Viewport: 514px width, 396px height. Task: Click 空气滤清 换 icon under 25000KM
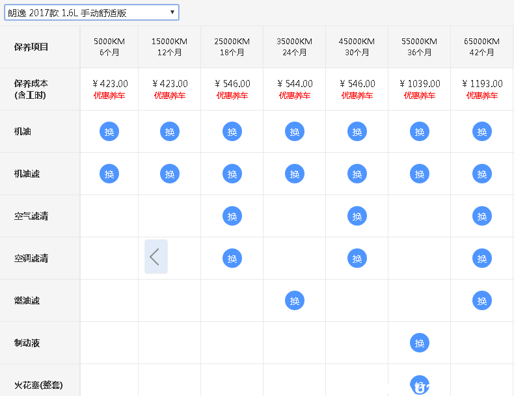232,216
